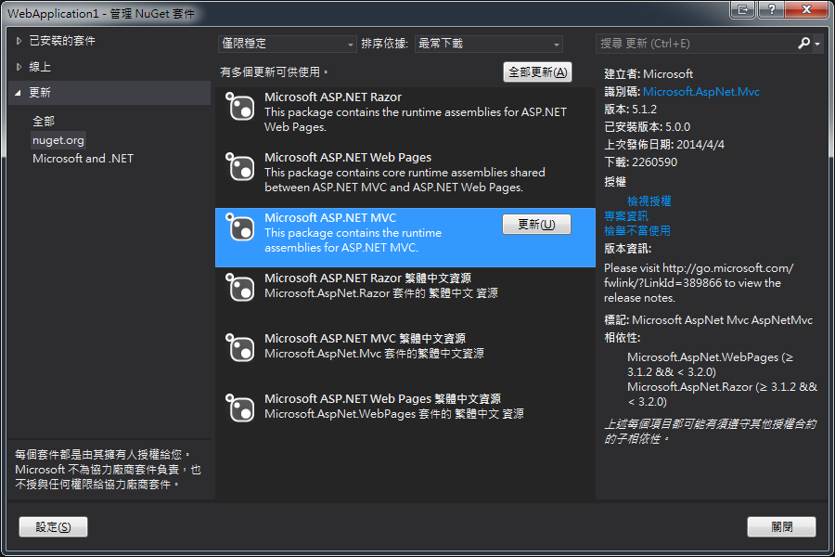Screen dimensions: 835x557
Task: Open the dialog Help question mark button
Action: 771,9
